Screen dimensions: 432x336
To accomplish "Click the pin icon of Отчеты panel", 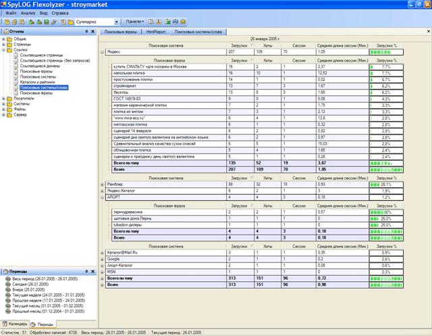I will click(x=86, y=32).
